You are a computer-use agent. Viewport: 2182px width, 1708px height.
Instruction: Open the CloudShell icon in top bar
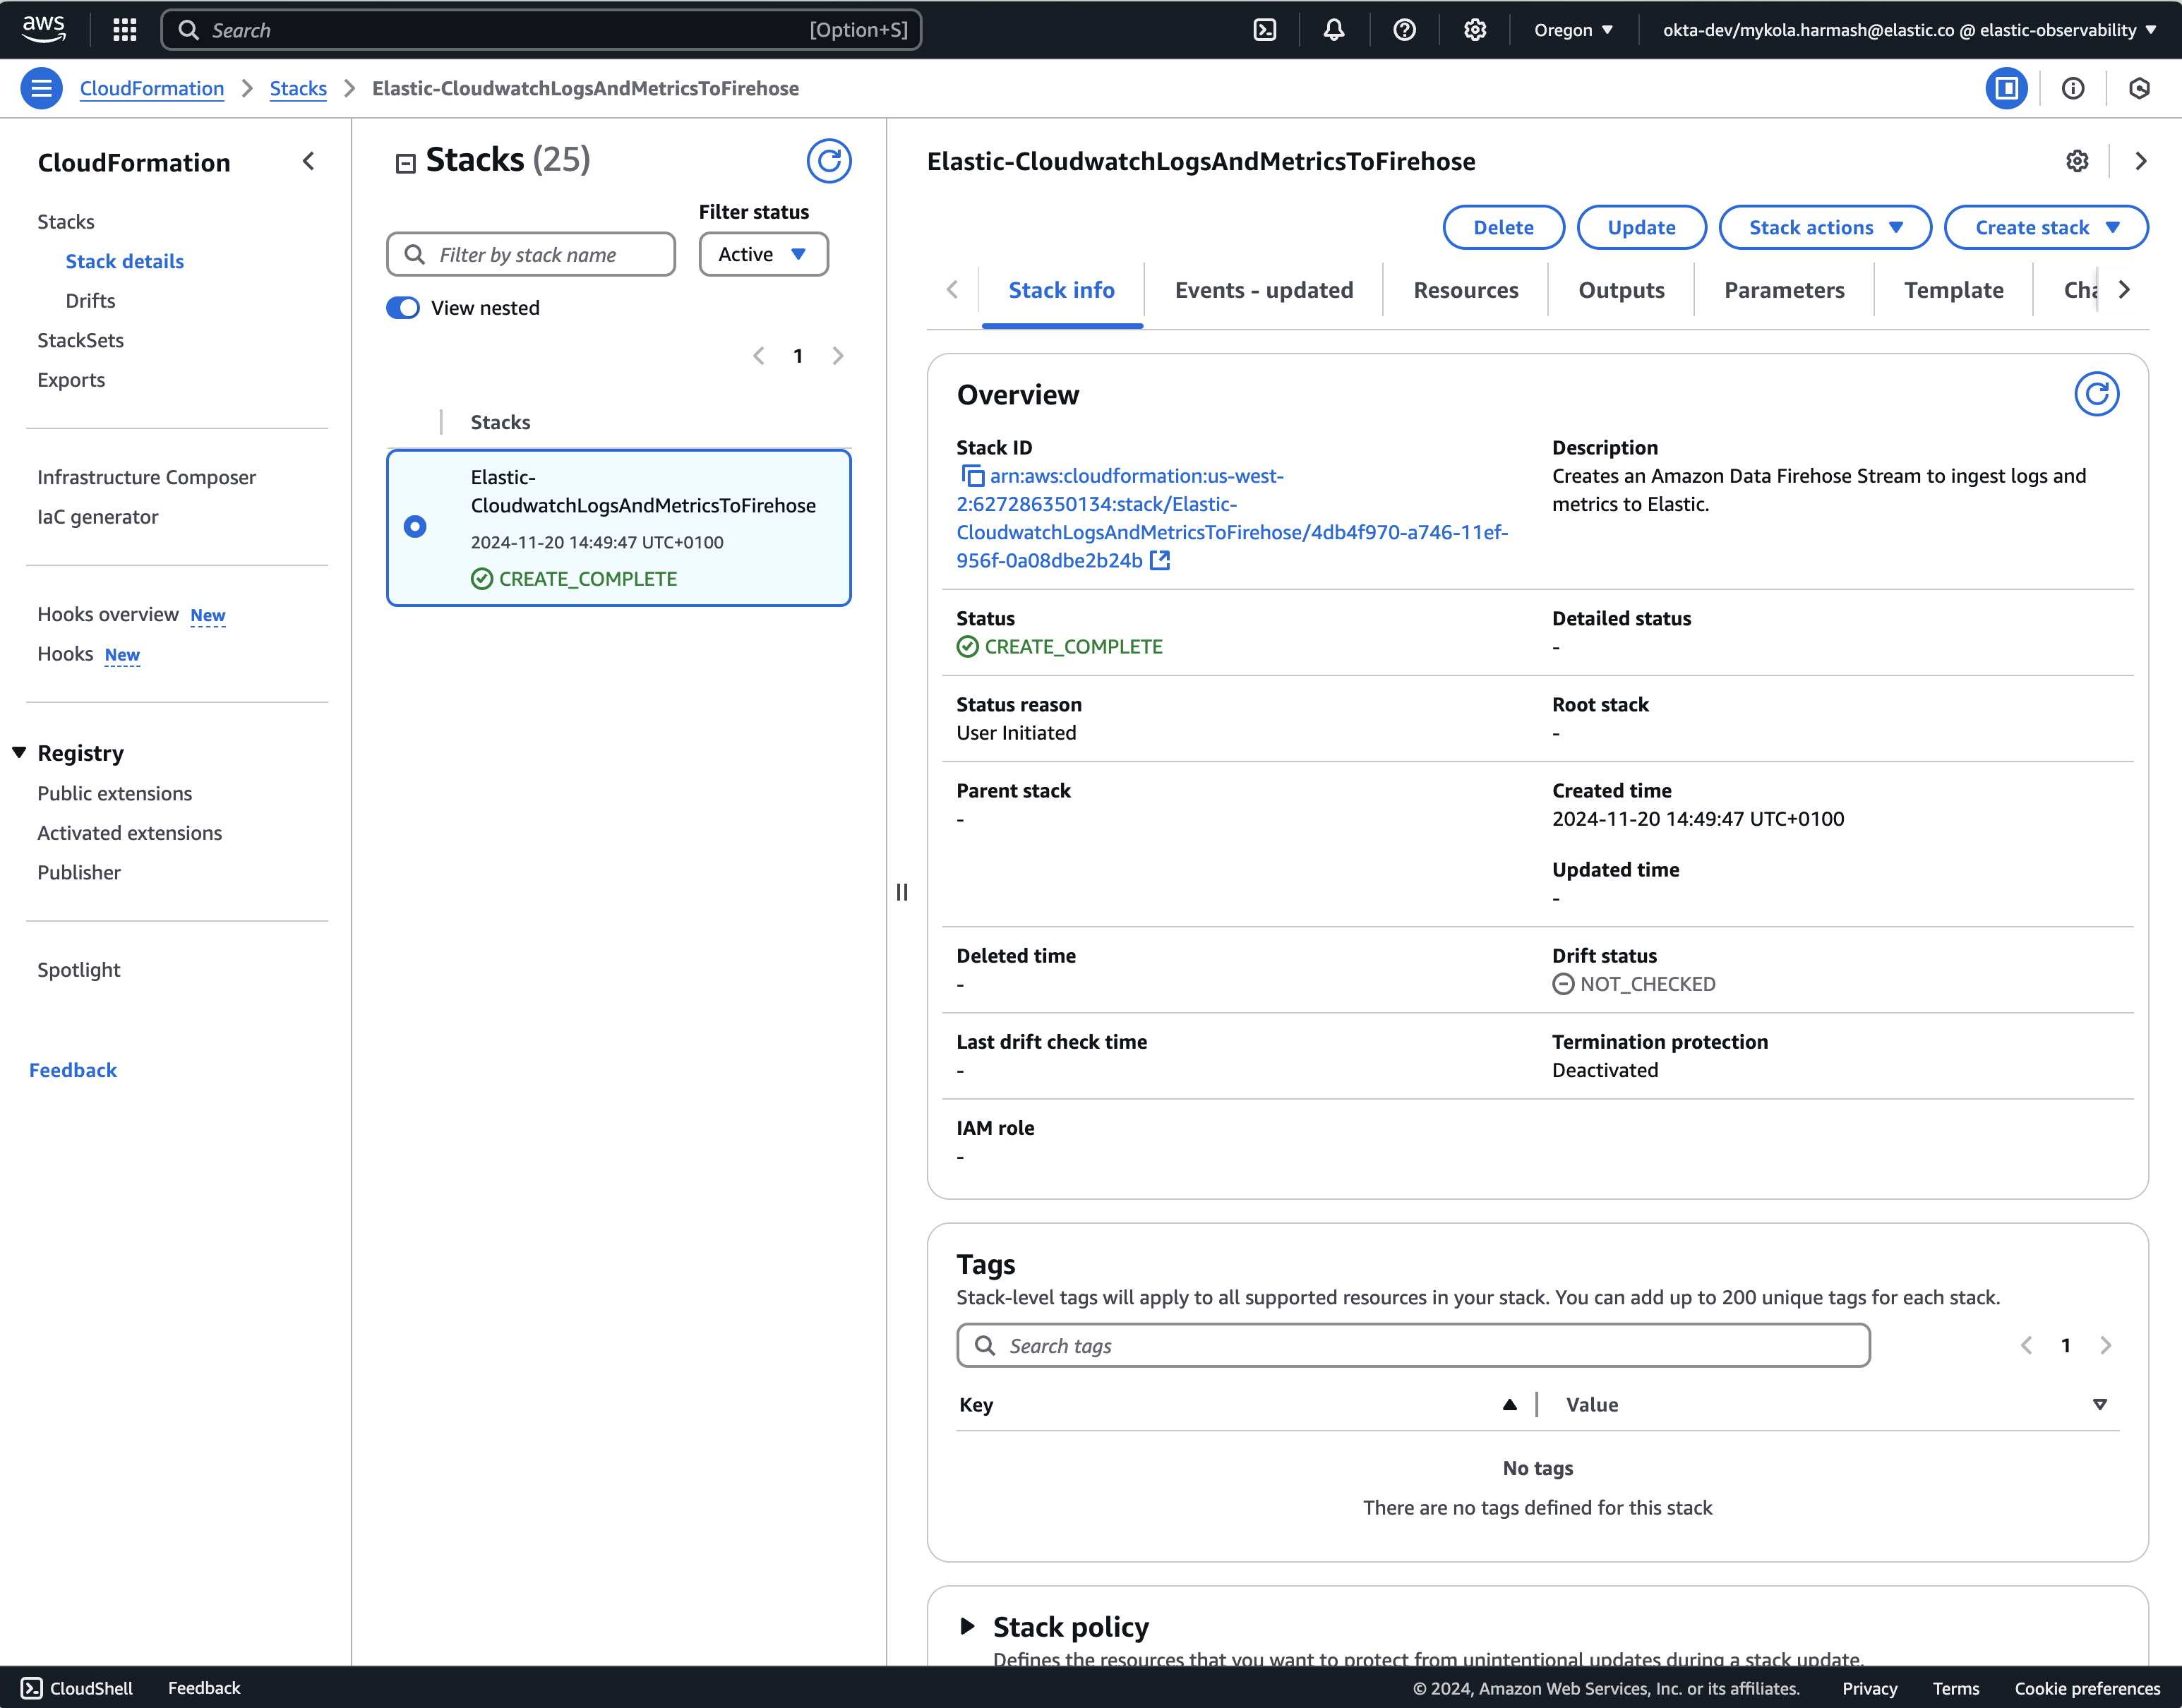(1265, 30)
